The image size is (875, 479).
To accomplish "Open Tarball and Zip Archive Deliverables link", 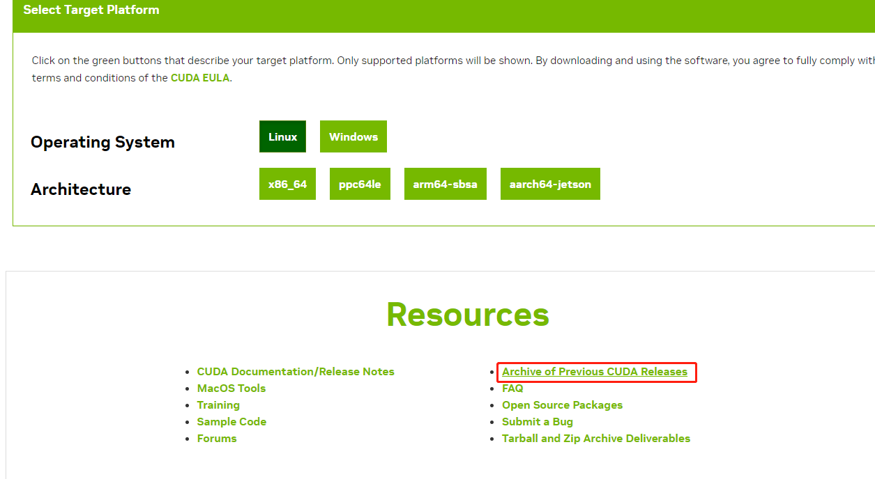I will [596, 439].
